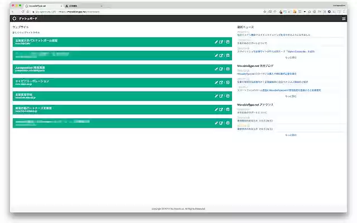Click the box icon on the last blurred website row
The width and height of the screenshot is (357, 223).
(x=228, y=123)
